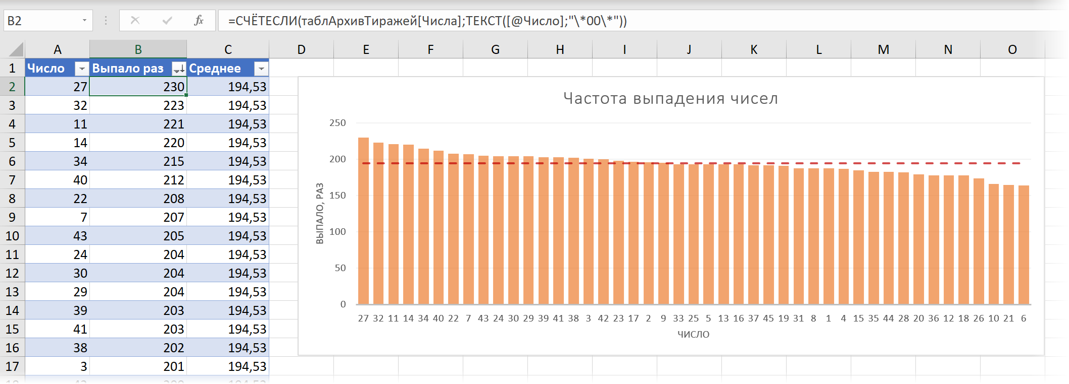Open the Выпало раз sort filter dropdown

click(179, 69)
